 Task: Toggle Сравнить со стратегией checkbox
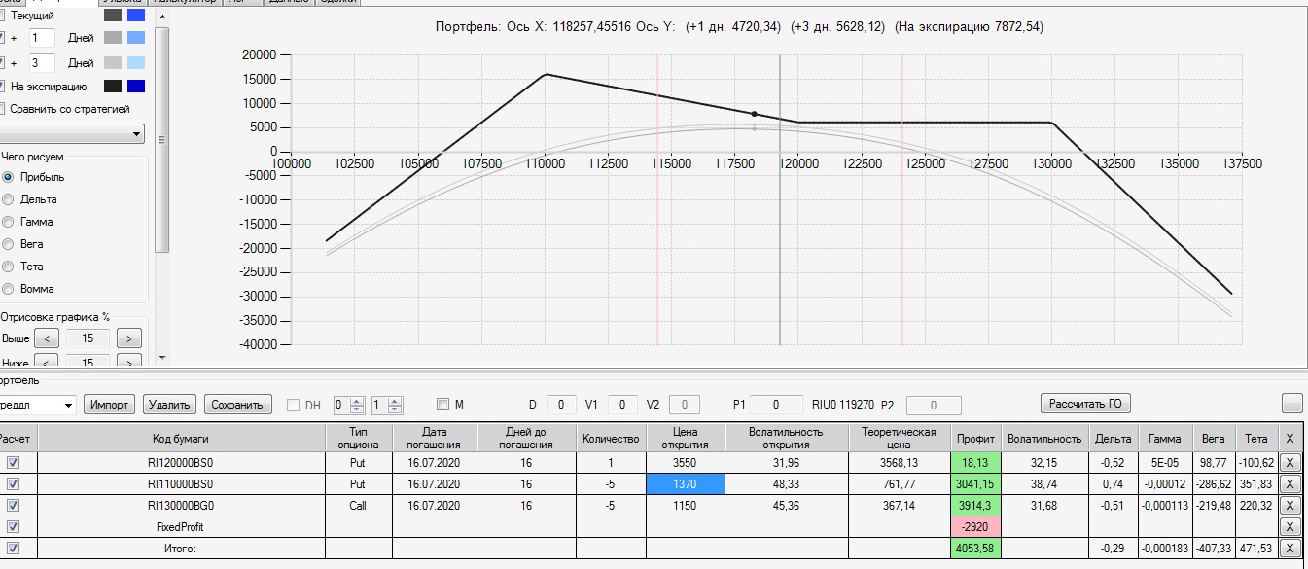click(3, 109)
